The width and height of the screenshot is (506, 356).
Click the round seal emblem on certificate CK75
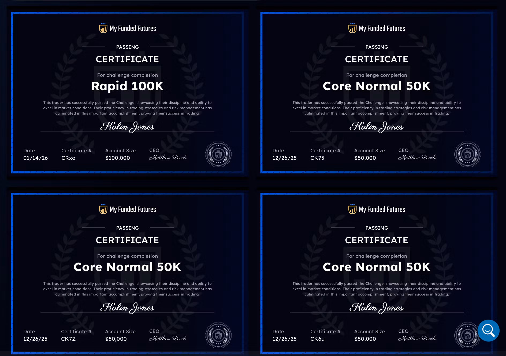[467, 154]
